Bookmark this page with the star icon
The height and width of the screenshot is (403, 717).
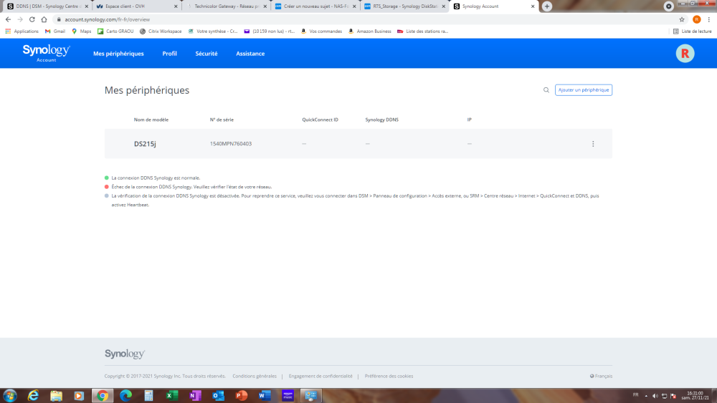[x=682, y=19]
